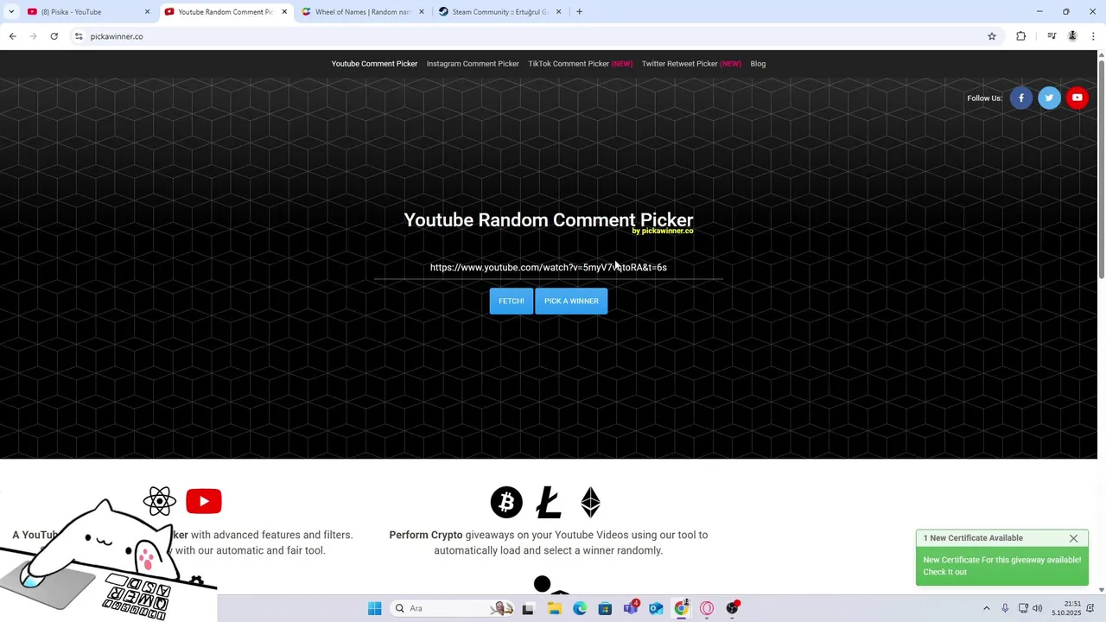
Task: Go back with browser back arrow
Action: tap(12, 36)
